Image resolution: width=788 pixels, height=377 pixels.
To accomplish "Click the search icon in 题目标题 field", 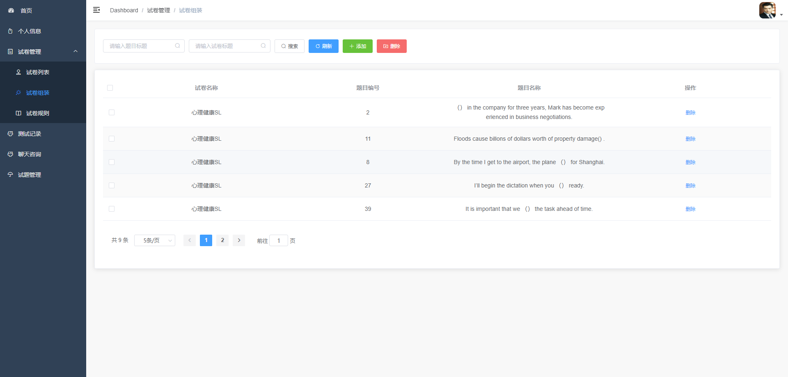I will point(177,46).
